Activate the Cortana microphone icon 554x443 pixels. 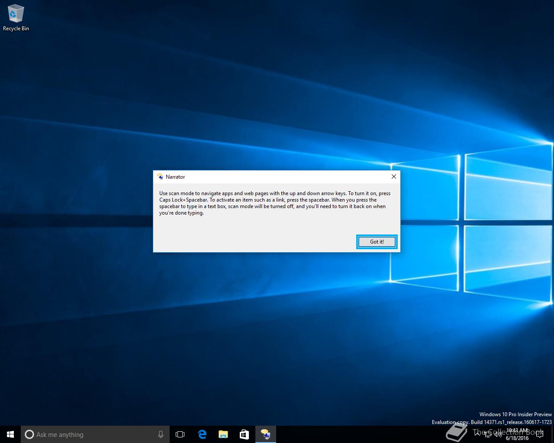point(161,434)
